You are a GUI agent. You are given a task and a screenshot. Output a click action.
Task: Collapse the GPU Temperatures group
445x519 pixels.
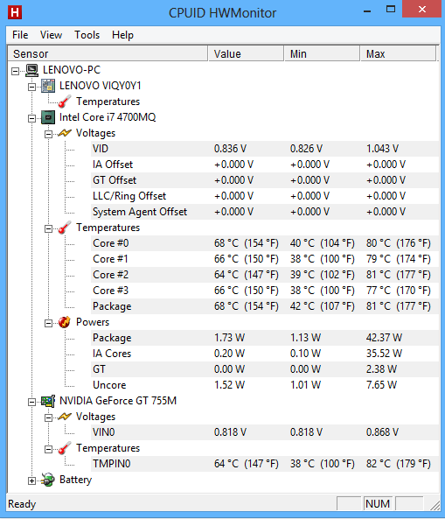(48, 449)
